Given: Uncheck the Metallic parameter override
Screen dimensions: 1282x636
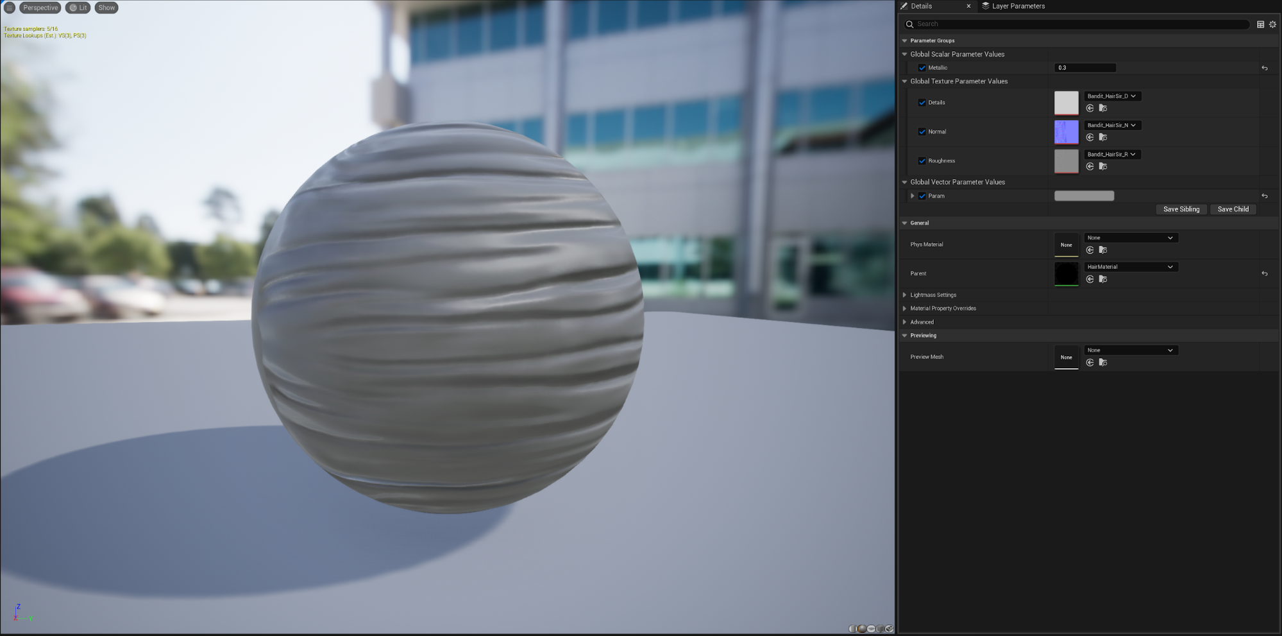Looking at the screenshot, I should point(922,68).
